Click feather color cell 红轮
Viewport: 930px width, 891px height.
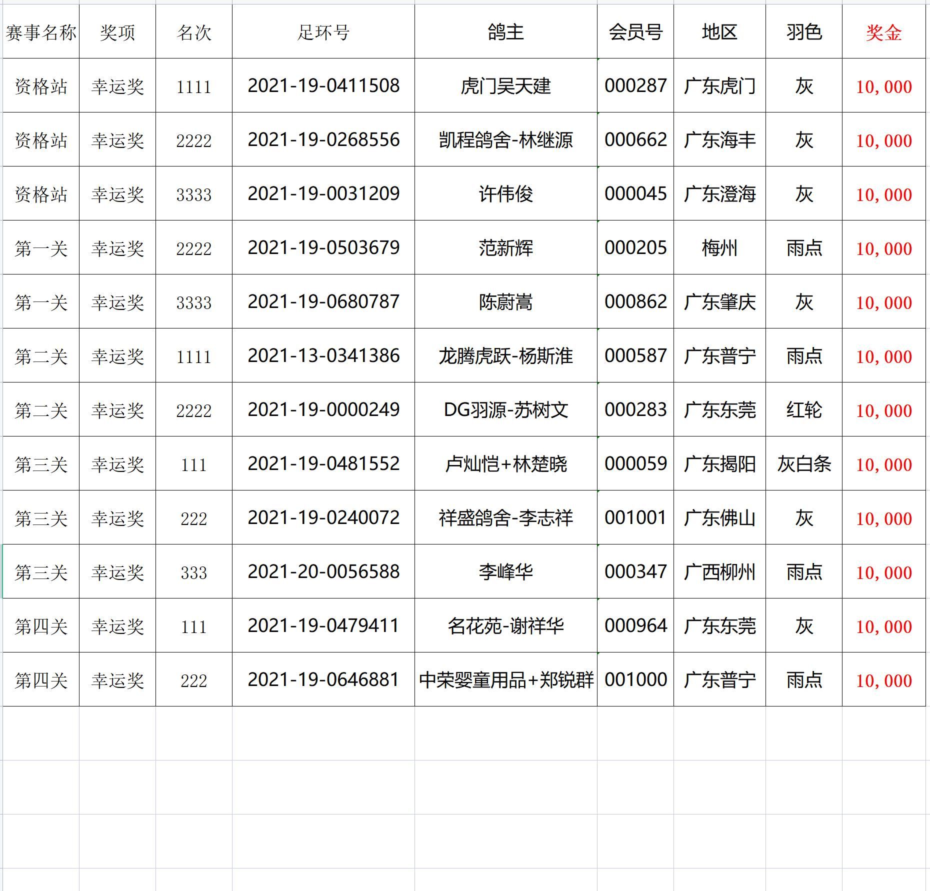[x=804, y=409]
